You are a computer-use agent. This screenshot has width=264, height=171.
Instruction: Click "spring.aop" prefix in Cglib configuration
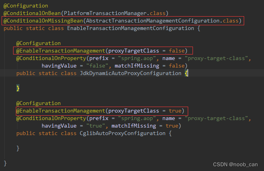pos(137,118)
